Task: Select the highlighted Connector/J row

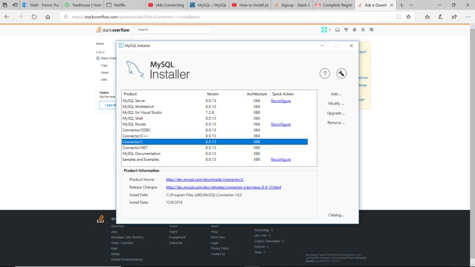Action: pyautogui.click(x=214, y=142)
